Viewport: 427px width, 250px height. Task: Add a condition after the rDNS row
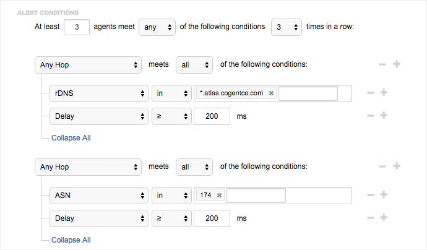384,93
